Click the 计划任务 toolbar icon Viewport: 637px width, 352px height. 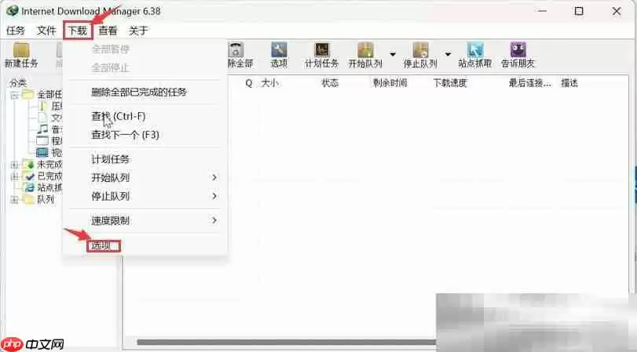tap(322, 55)
